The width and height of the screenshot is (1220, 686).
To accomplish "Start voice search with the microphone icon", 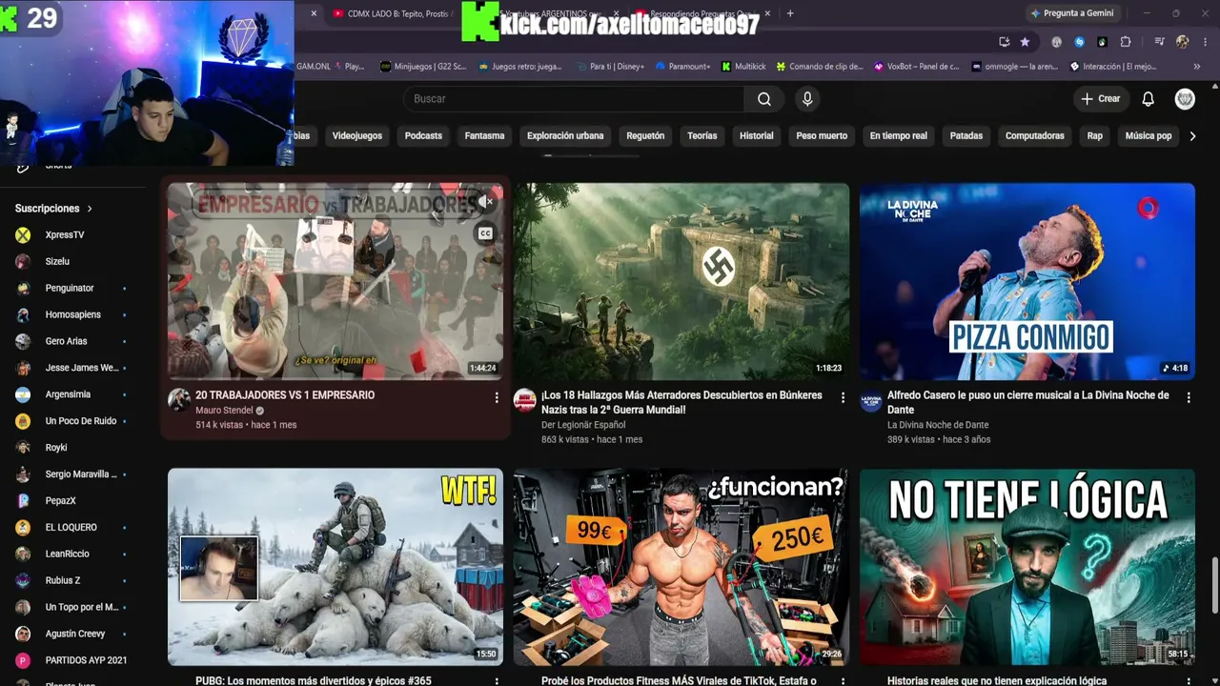I will click(x=807, y=99).
